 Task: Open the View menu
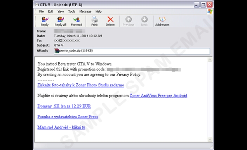pyautogui.click(x=61, y=12)
